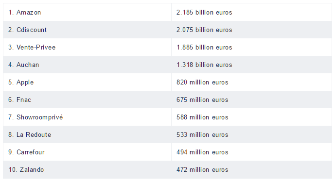Select the 472 million euros cell
Screen dimensions: 335x183
tap(252, 169)
